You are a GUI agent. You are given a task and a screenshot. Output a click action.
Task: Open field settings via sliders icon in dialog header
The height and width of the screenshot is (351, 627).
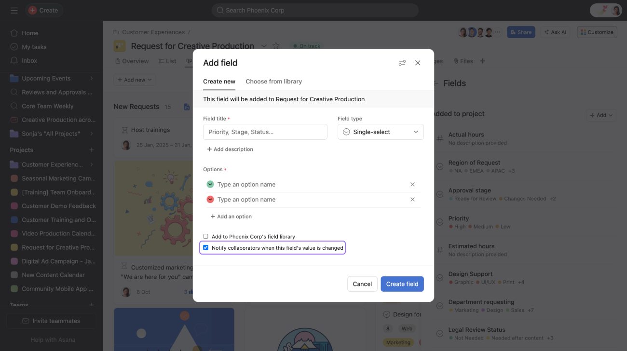coord(402,63)
